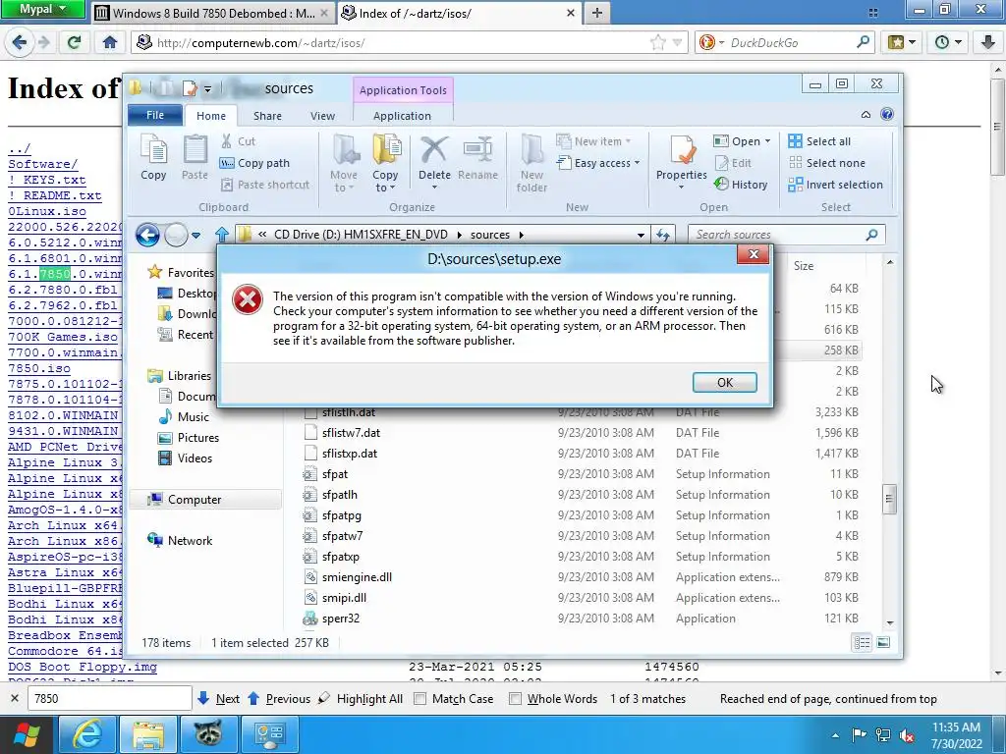Open Properties from the ribbon

[x=682, y=162]
